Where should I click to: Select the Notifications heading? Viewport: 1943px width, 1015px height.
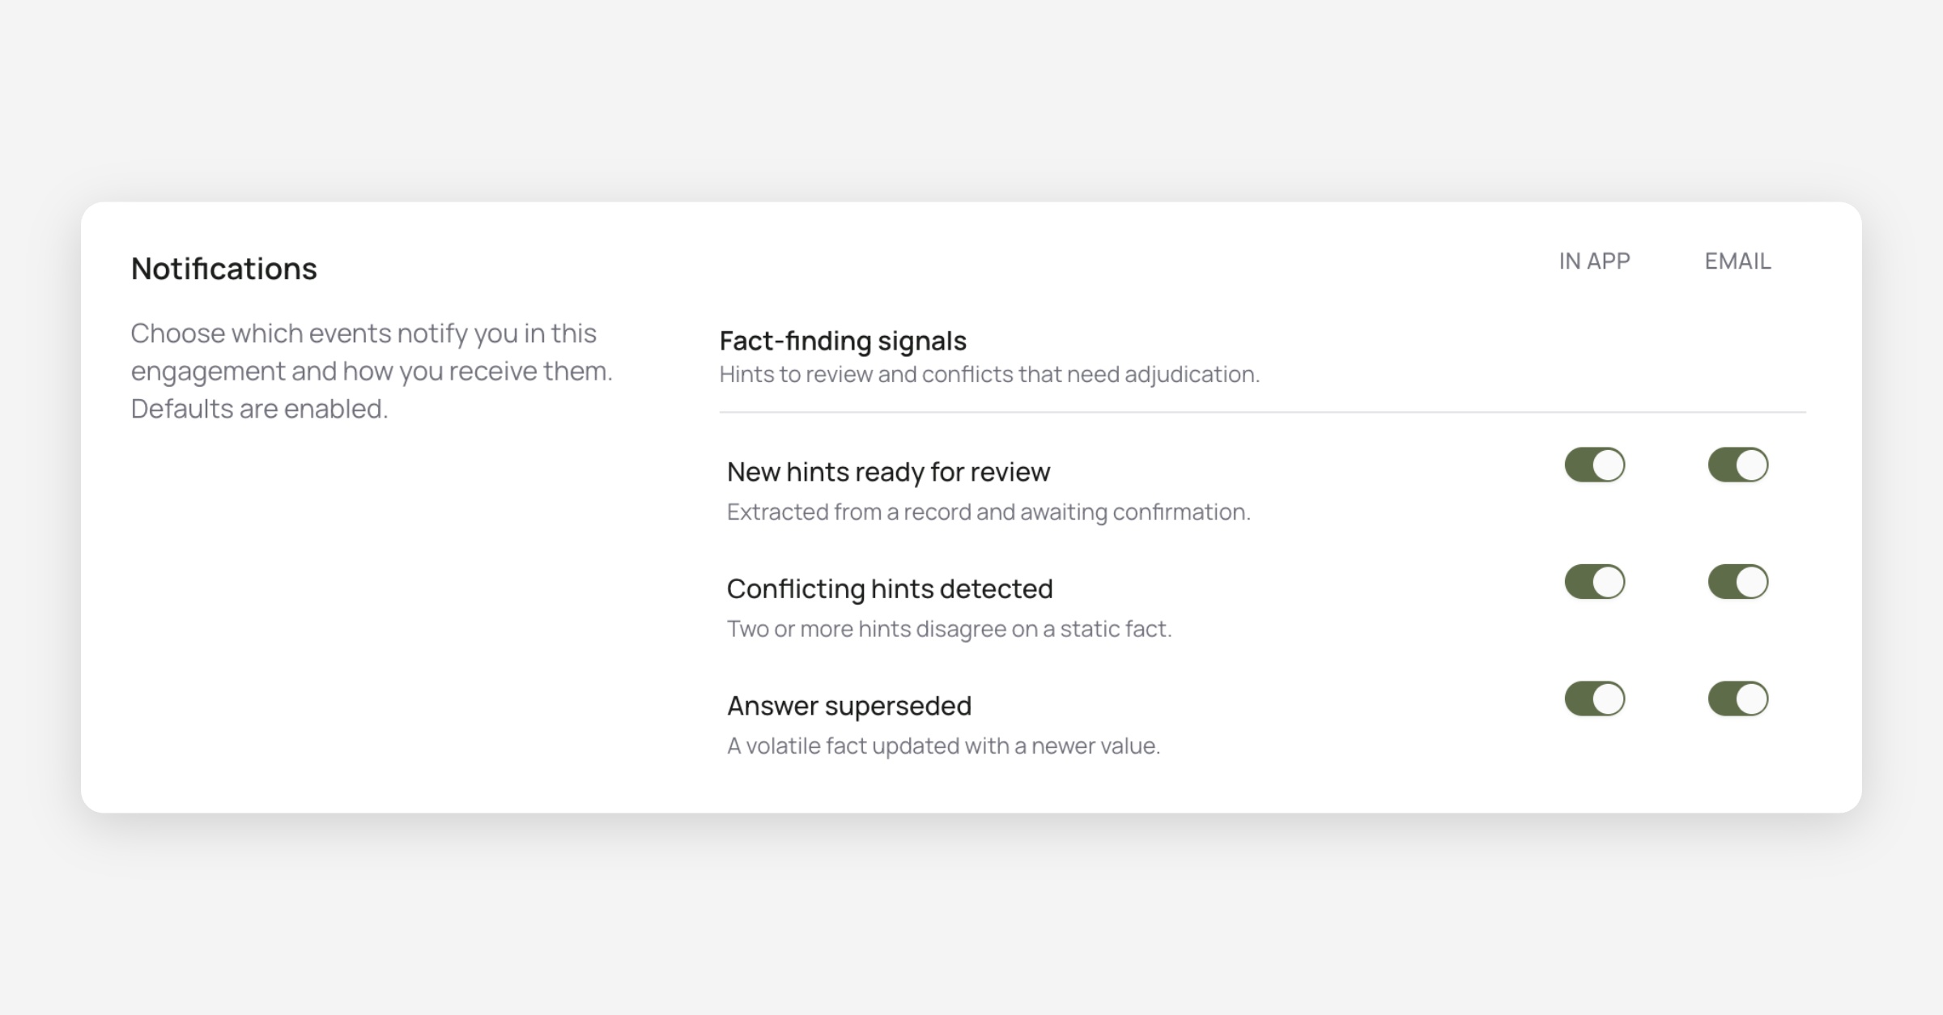224,269
